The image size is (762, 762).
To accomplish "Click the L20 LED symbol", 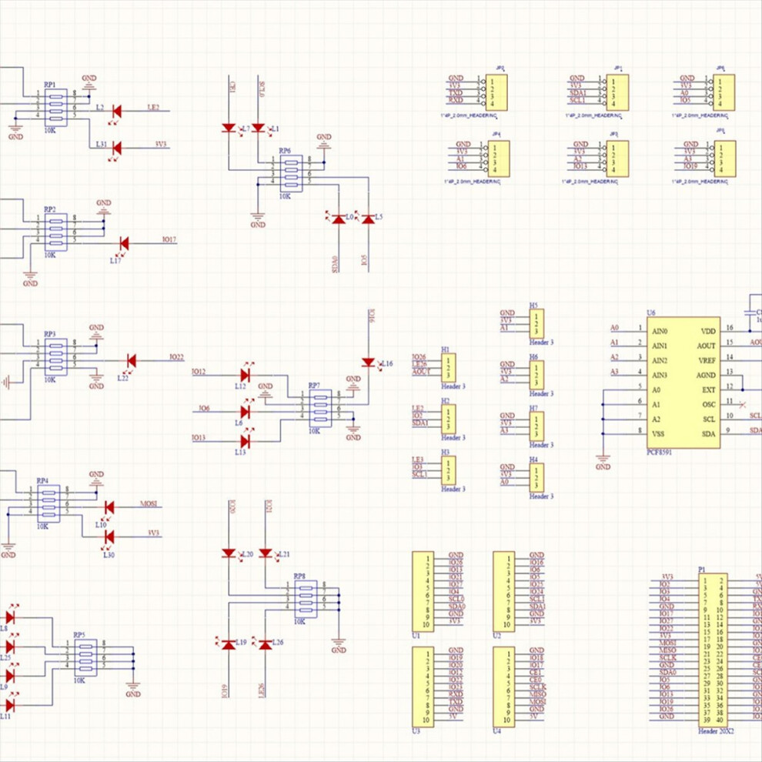I will click(x=229, y=553).
